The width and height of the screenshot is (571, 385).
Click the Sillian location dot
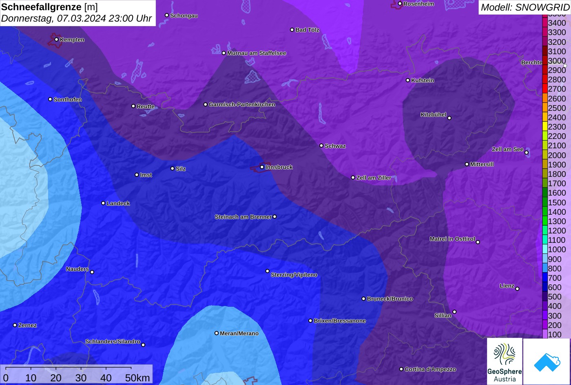coord(454,312)
